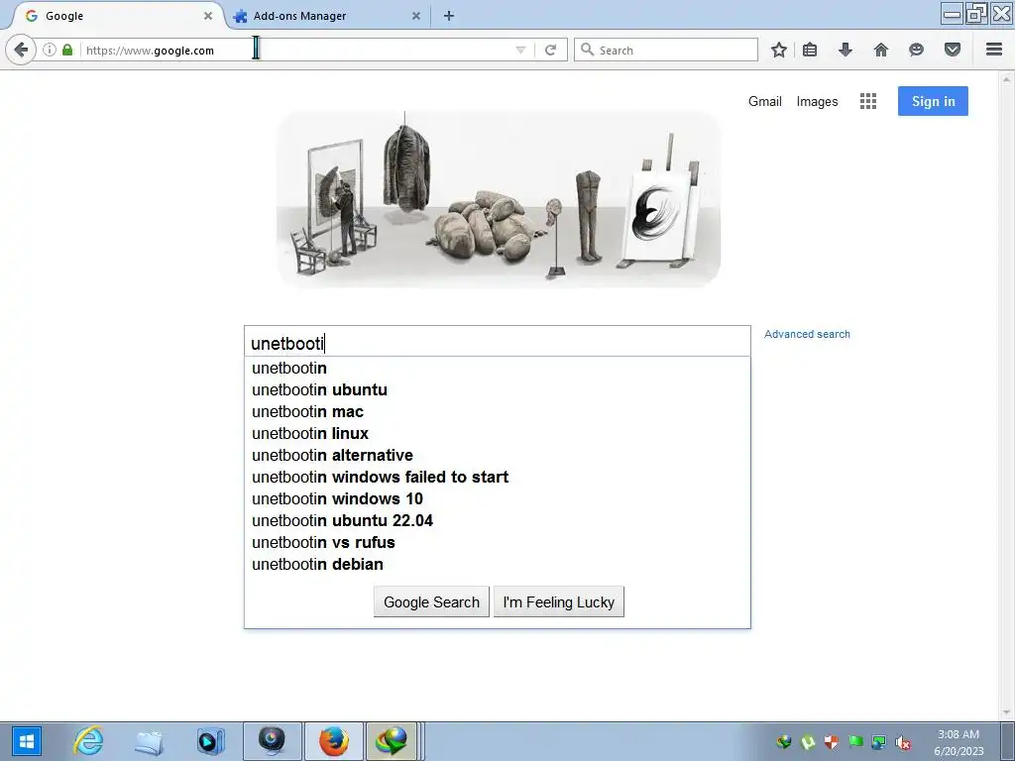Open the clock showing 3:08 AM
Screen dimensions: 1015x761
959,742
